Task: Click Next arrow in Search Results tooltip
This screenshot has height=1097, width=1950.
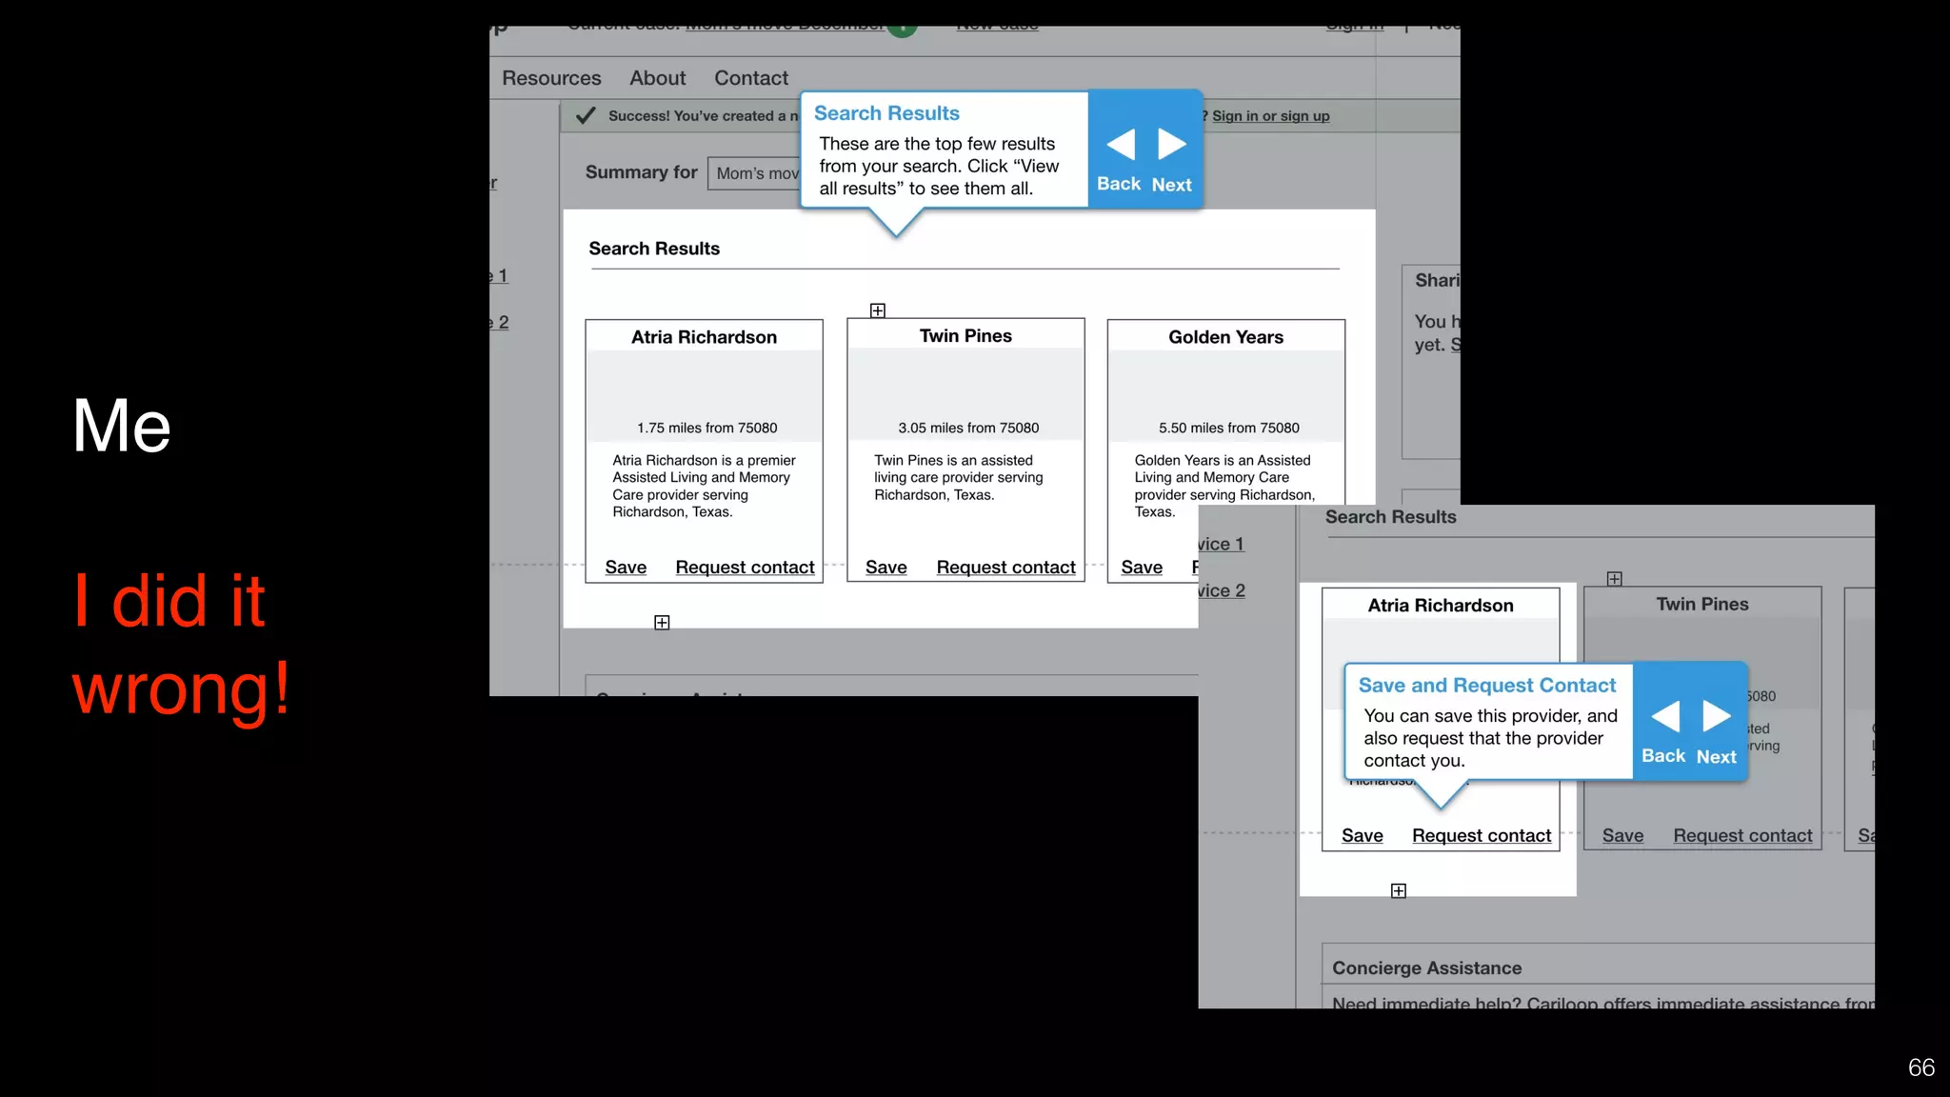Action: (1172, 145)
